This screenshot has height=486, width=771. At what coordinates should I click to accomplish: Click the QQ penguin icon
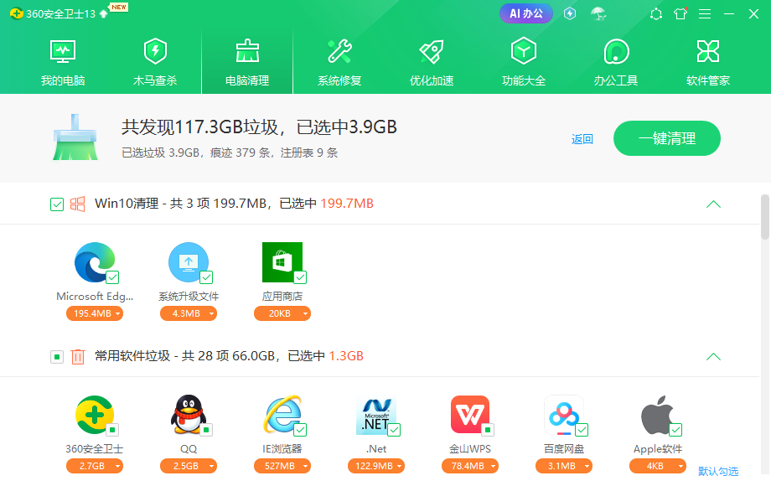(189, 414)
